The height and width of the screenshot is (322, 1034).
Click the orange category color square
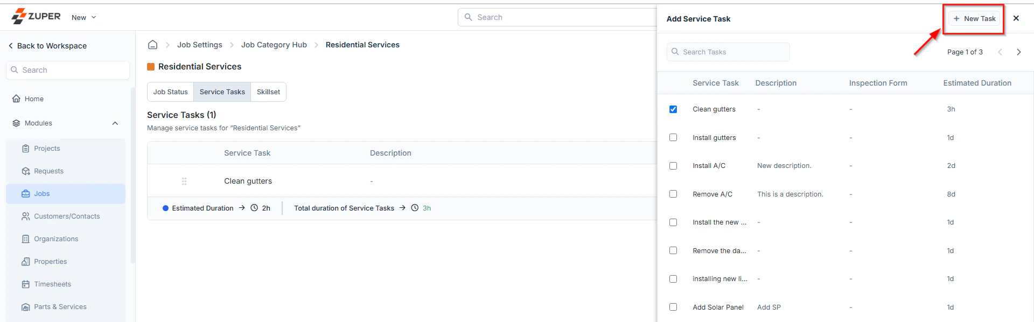tap(151, 67)
